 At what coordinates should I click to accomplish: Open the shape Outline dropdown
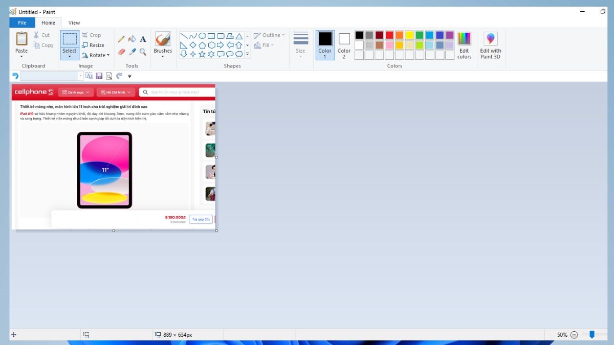270,35
